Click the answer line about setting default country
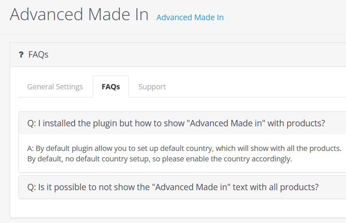This screenshot has height=223, width=346. [x=184, y=148]
